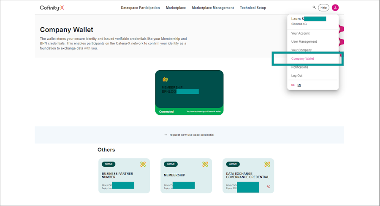Click the Laura user name in menu
The image size is (380, 206).
[x=297, y=19]
